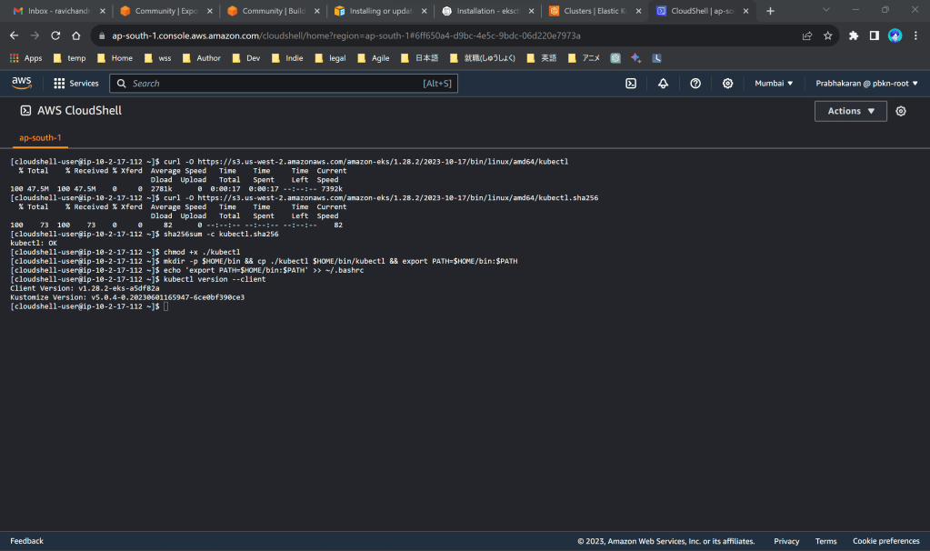Click the Feedback link in the footer
Screen dimensions: 930x551
tap(26, 541)
